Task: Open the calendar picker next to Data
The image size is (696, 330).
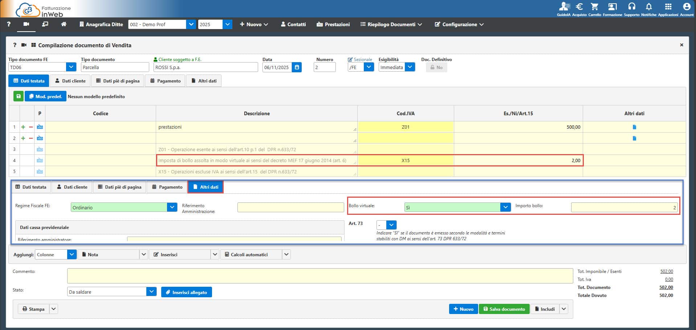Action: (297, 67)
